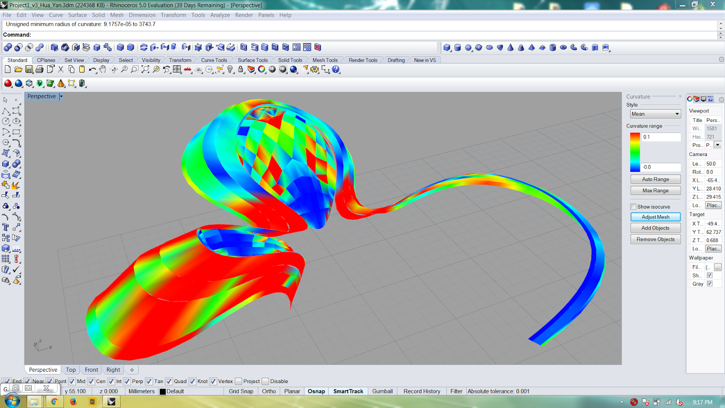Toggle Ortho mode in the status bar
725x408 pixels.
[269, 391]
